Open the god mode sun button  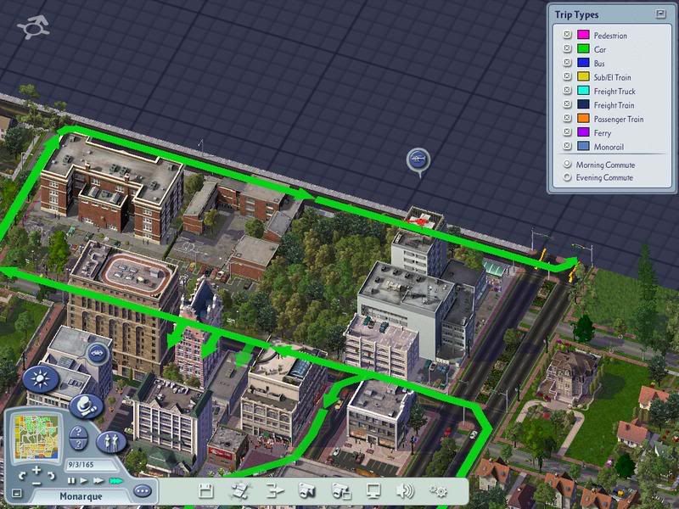(41, 379)
